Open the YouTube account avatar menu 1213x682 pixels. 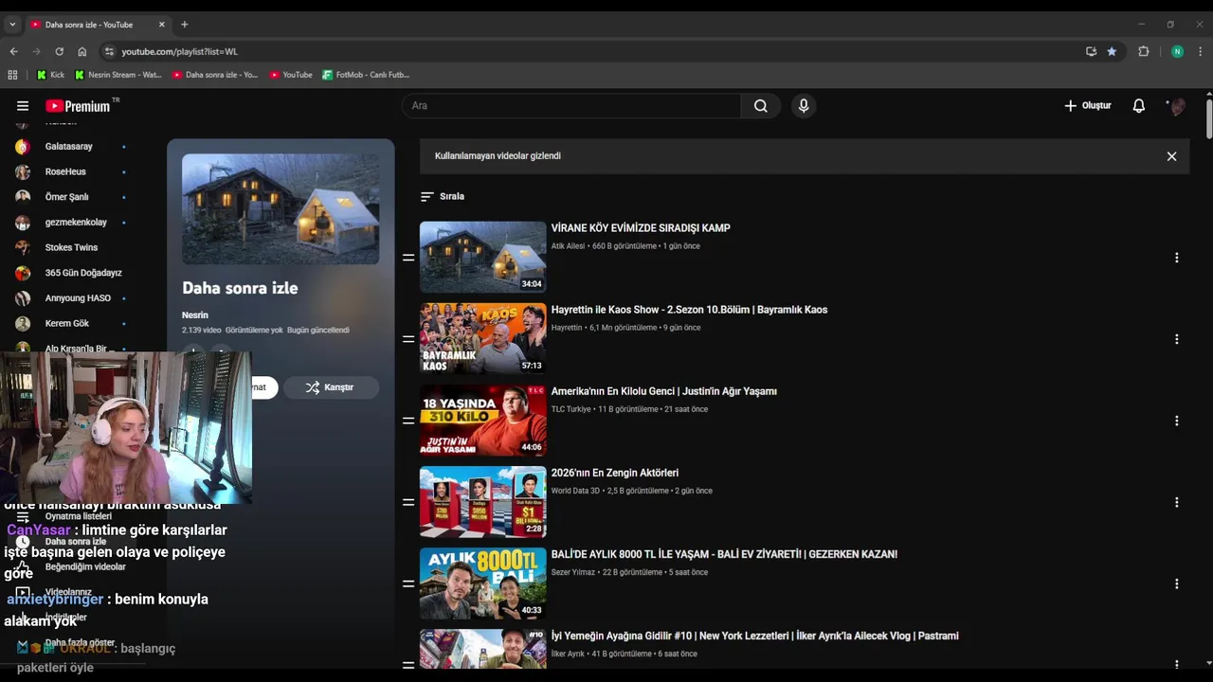[x=1177, y=106]
